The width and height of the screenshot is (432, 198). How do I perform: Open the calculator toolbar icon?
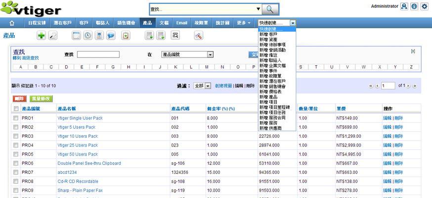point(99,36)
